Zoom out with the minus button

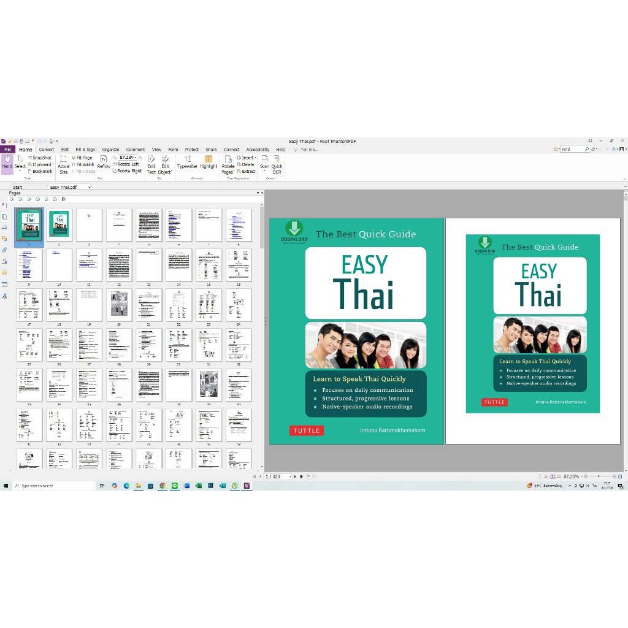coord(586,477)
